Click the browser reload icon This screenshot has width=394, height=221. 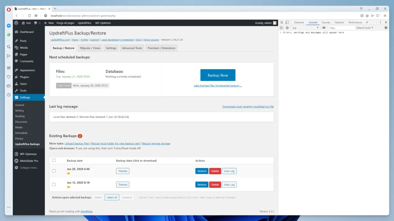pos(30,16)
